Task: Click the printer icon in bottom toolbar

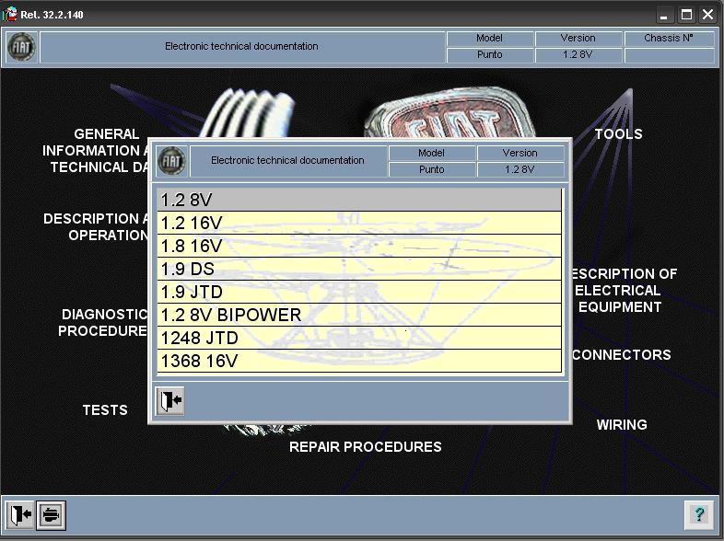Action: coord(51,514)
